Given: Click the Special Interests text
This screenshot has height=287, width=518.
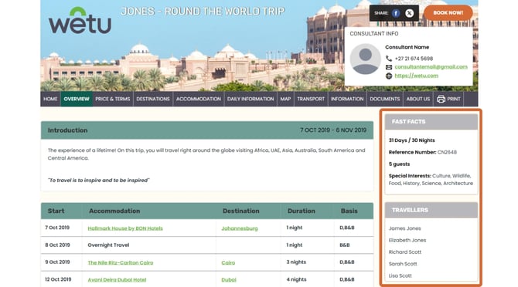Looking at the screenshot, I should coord(431,180).
